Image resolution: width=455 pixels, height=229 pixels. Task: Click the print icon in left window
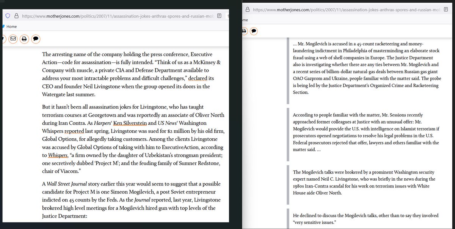24,39
